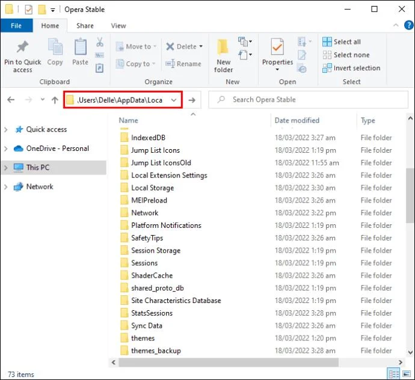415x380 pixels.
Task: Sort by the Type column header
Action: click(368, 120)
